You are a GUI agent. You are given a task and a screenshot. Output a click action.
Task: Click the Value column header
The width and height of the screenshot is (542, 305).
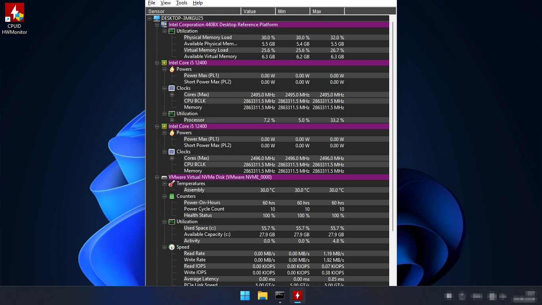[x=258, y=11]
